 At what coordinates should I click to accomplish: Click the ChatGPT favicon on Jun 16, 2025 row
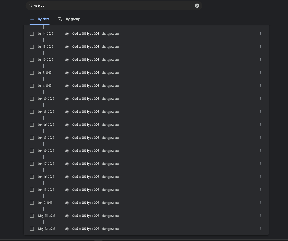[67, 177]
